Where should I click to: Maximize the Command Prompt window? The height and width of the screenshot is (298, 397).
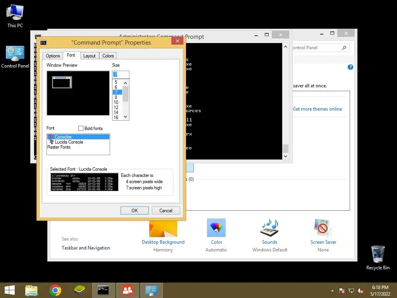click(x=267, y=35)
